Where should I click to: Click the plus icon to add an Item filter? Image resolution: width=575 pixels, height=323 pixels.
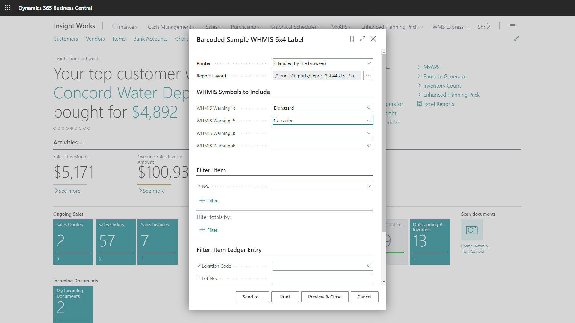coord(202,200)
